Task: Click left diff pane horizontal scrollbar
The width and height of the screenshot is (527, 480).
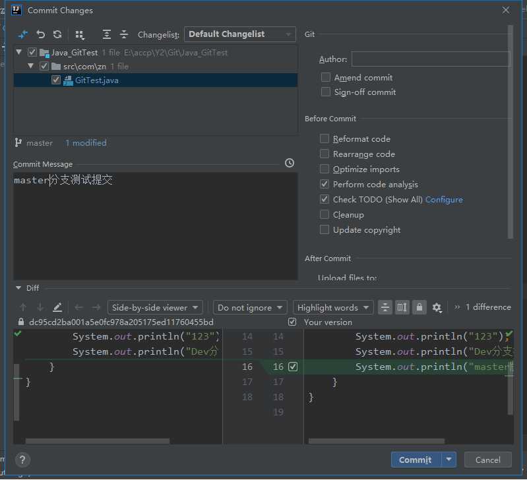Action: pos(98,440)
